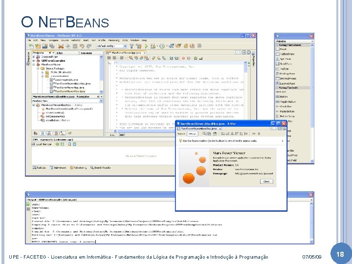The height and width of the screenshot is (264, 352).
Task: Click the CVS refresh status green icon
Action: (x=57, y=144)
